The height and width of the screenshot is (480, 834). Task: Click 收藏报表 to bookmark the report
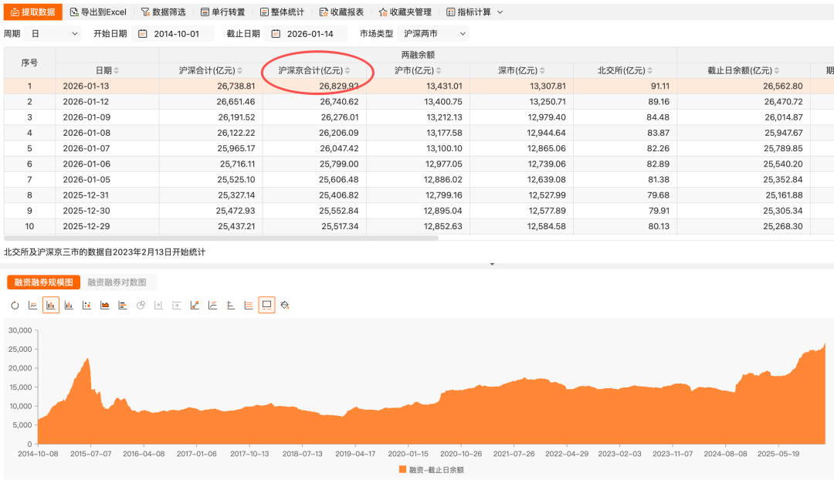coord(341,12)
